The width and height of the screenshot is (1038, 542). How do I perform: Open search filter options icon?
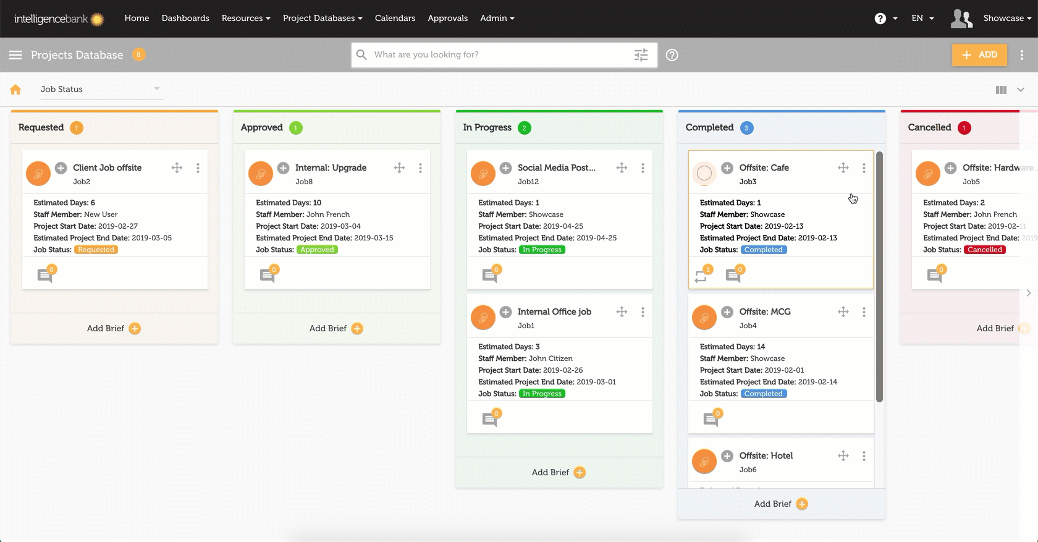tap(641, 55)
